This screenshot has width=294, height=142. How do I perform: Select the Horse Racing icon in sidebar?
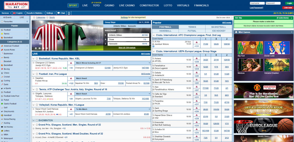2,119
